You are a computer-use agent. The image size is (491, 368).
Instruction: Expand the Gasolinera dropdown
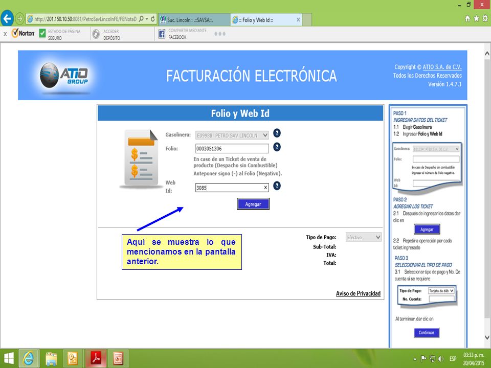tap(265, 135)
